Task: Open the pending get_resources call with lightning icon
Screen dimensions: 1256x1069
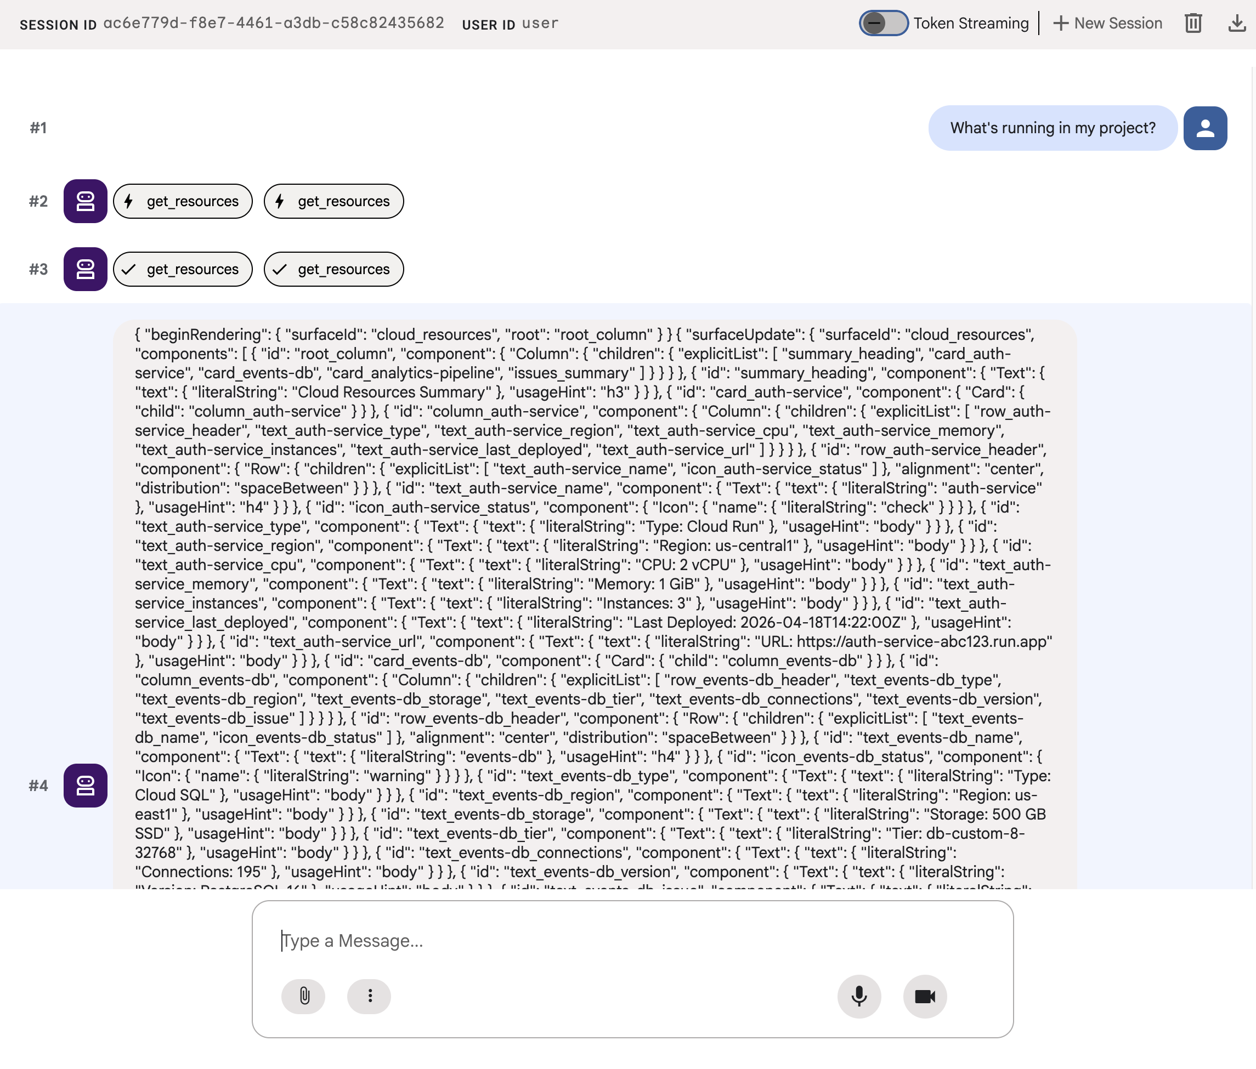Action: click(x=183, y=201)
